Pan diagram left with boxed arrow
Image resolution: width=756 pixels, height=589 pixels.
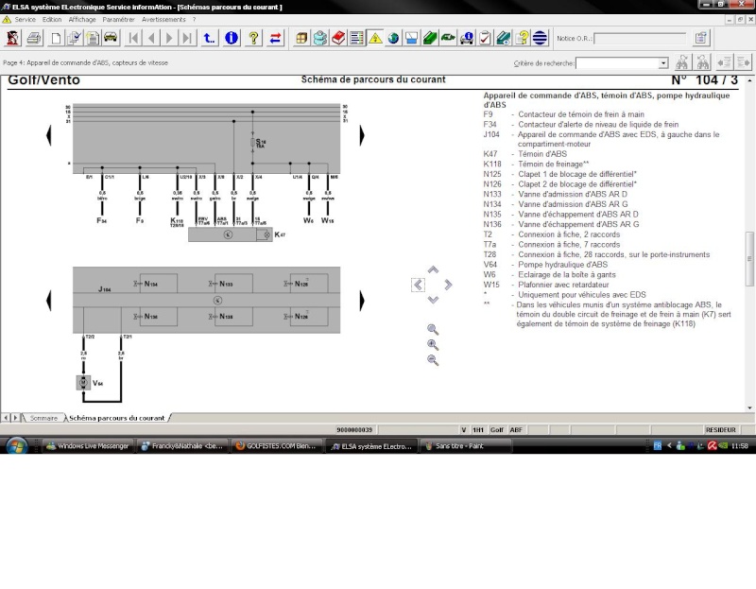418,285
